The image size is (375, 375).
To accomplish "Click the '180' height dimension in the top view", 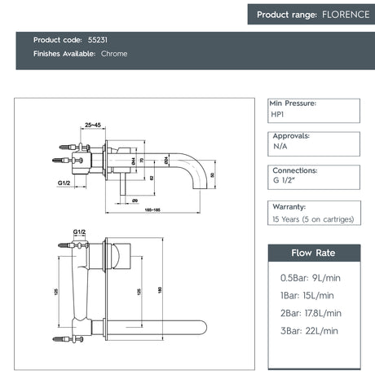I will [160, 289].
